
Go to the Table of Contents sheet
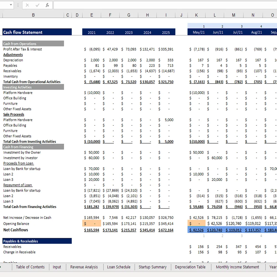[x=30, y=267]
